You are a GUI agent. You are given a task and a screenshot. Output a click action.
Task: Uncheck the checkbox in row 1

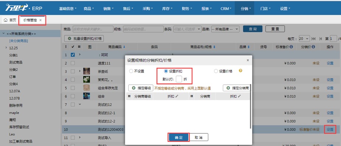point(73,55)
